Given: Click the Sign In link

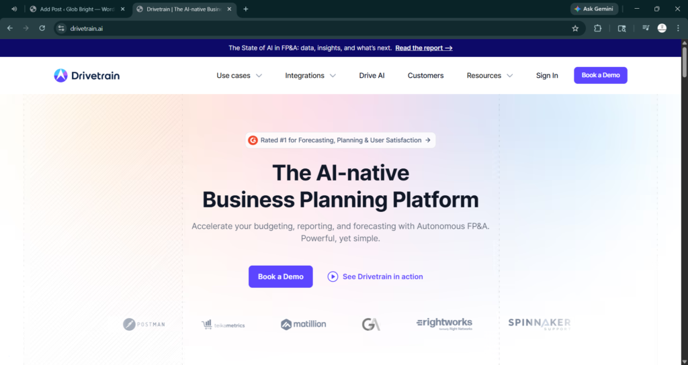Looking at the screenshot, I should point(547,76).
